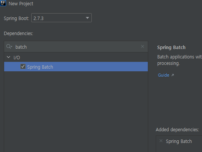Viewport: 202px width, 152px height.
Task: Click the external arrow icon beside Guide
Action: click(173, 75)
